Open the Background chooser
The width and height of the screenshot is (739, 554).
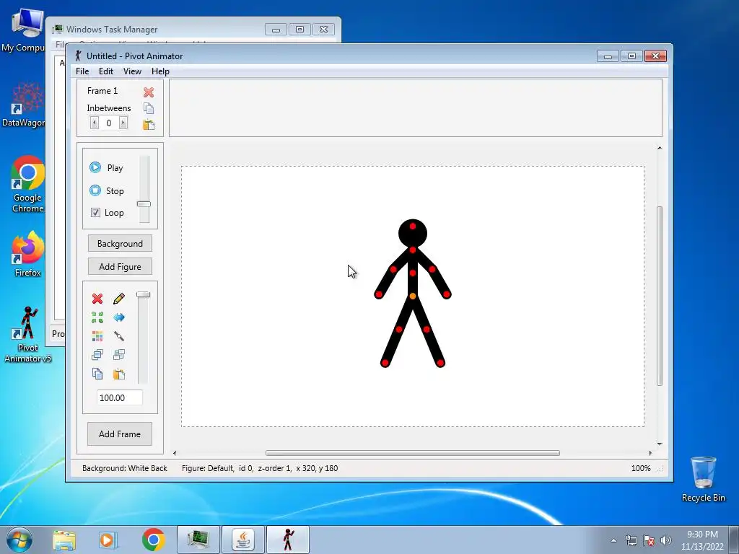(x=120, y=244)
